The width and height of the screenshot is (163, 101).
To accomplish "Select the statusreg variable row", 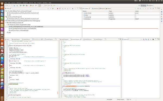I will [121, 17].
